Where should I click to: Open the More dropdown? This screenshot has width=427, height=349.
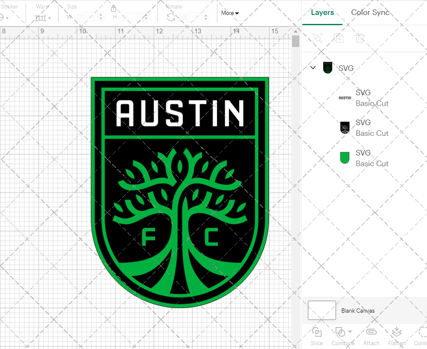tap(229, 13)
